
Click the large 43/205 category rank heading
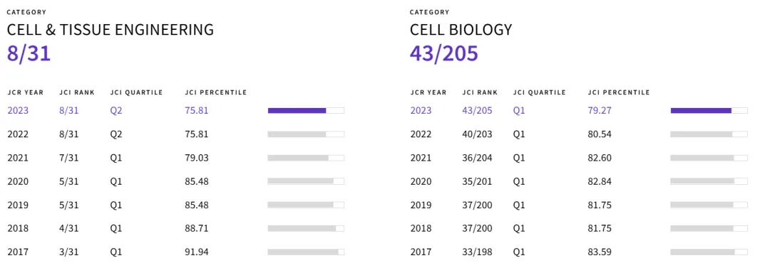pyautogui.click(x=444, y=53)
